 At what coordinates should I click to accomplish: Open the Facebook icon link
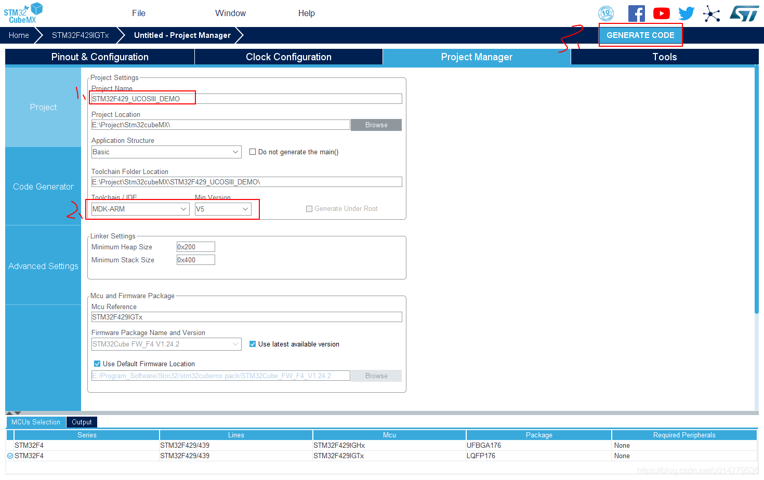click(637, 14)
